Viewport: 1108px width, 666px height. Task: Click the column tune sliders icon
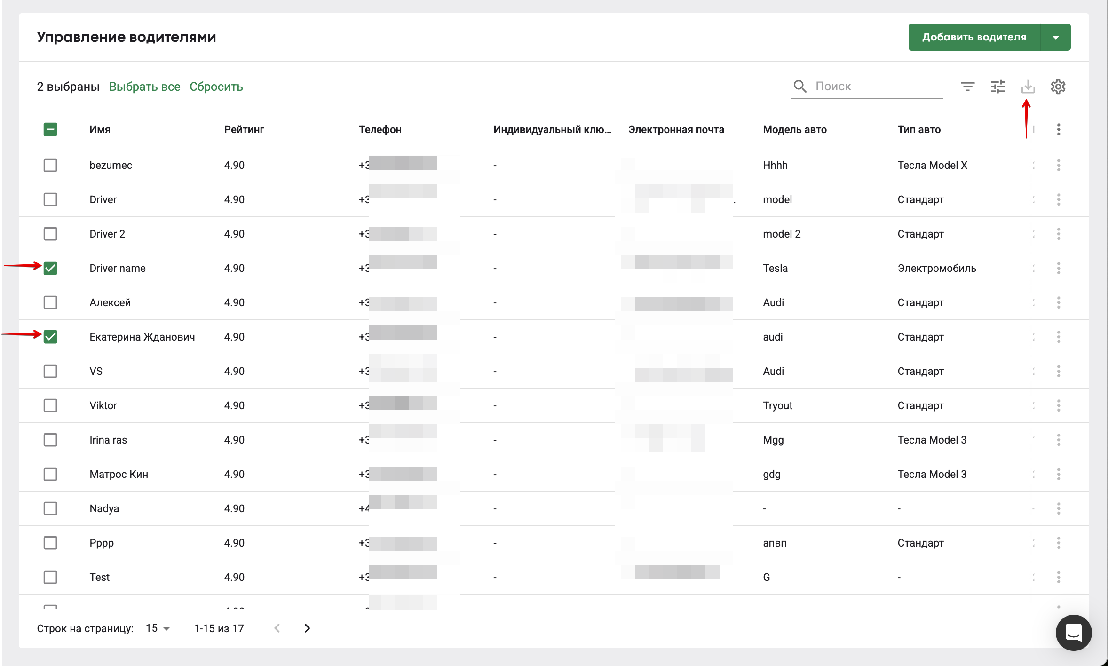click(x=997, y=87)
